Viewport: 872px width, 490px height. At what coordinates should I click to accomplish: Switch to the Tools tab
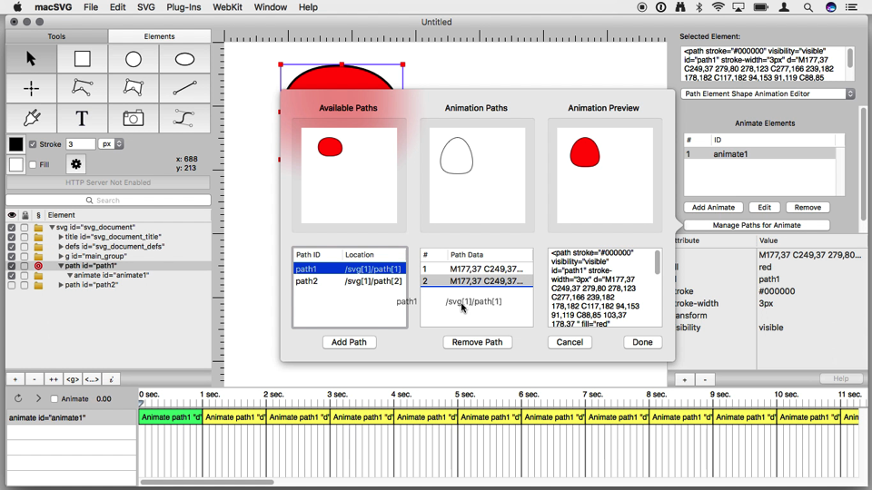(x=56, y=36)
